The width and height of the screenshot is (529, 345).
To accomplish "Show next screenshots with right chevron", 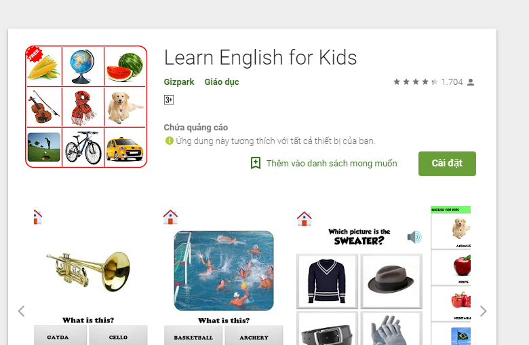I will click(483, 311).
